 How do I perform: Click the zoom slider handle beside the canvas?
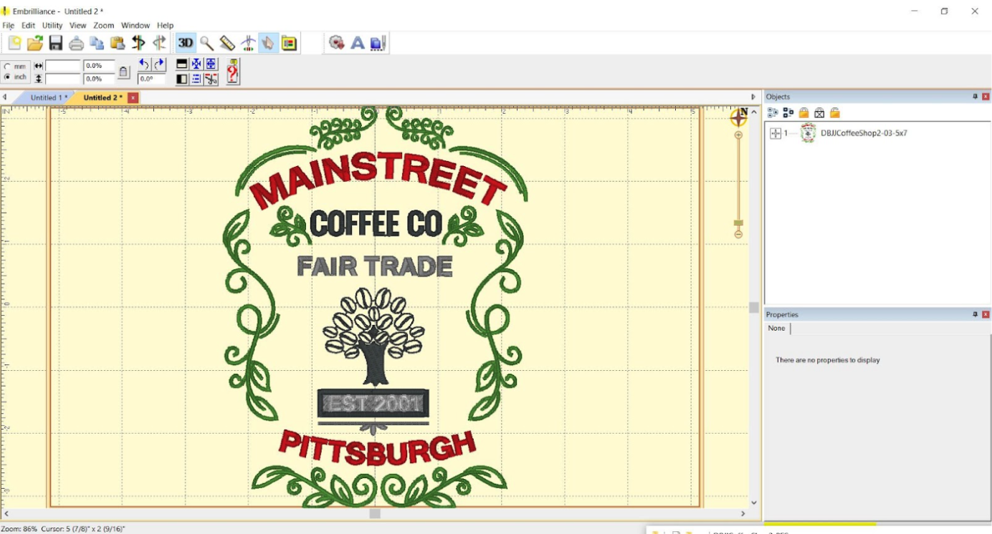(x=738, y=223)
